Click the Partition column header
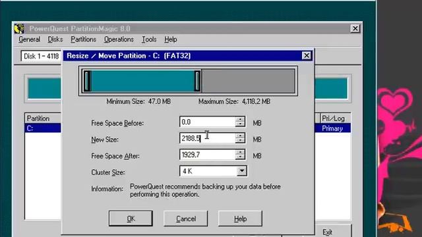 click(x=43, y=118)
